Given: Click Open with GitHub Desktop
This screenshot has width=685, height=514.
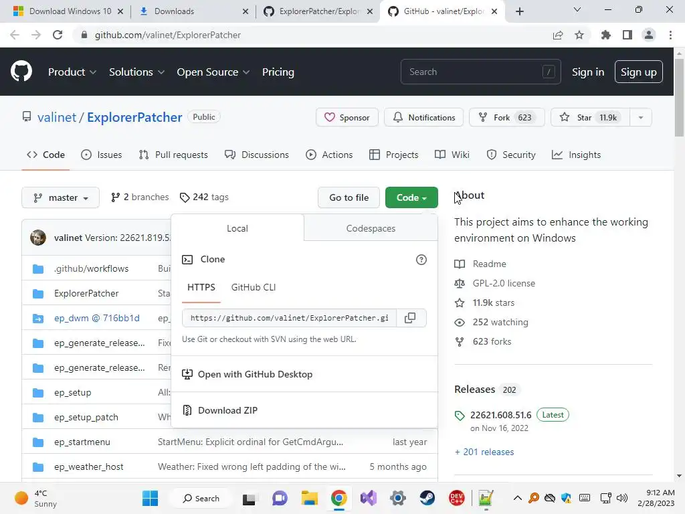Looking at the screenshot, I should tap(255, 374).
